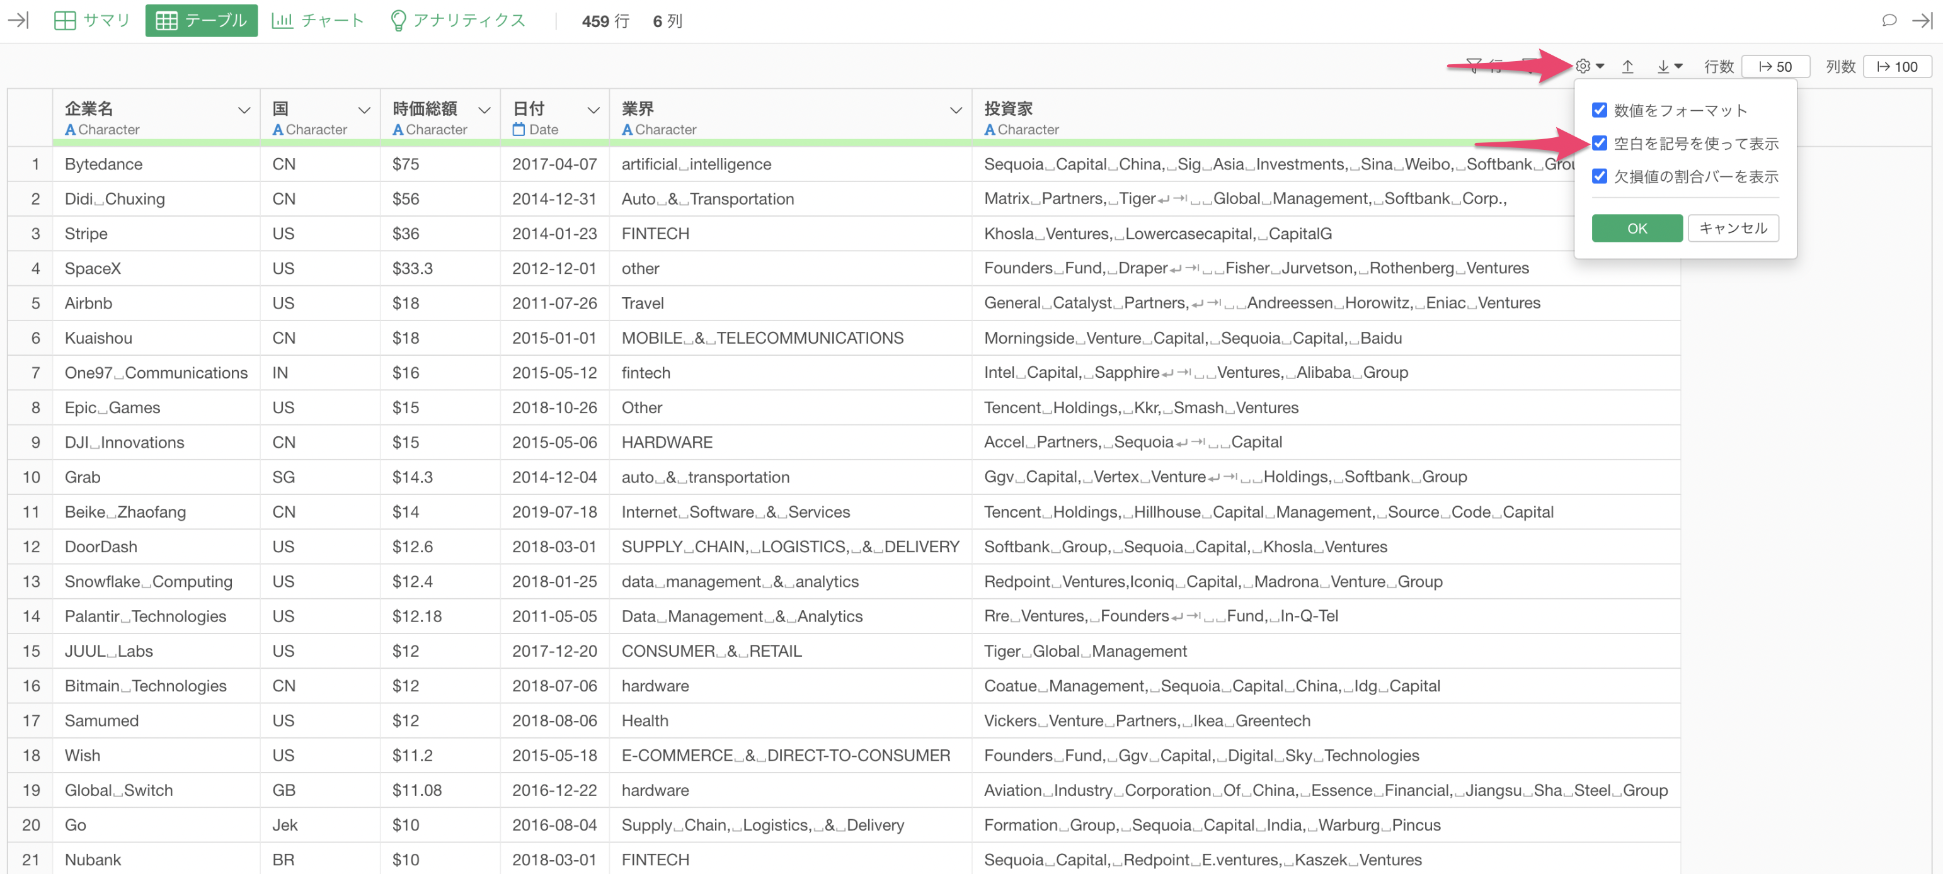The height and width of the screenshot is (874, 1943).
Task: Click the SG country cell
Action: click(321, 477)
